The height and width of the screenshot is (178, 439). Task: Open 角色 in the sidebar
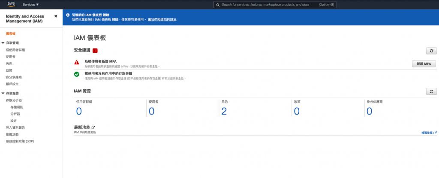9,63
